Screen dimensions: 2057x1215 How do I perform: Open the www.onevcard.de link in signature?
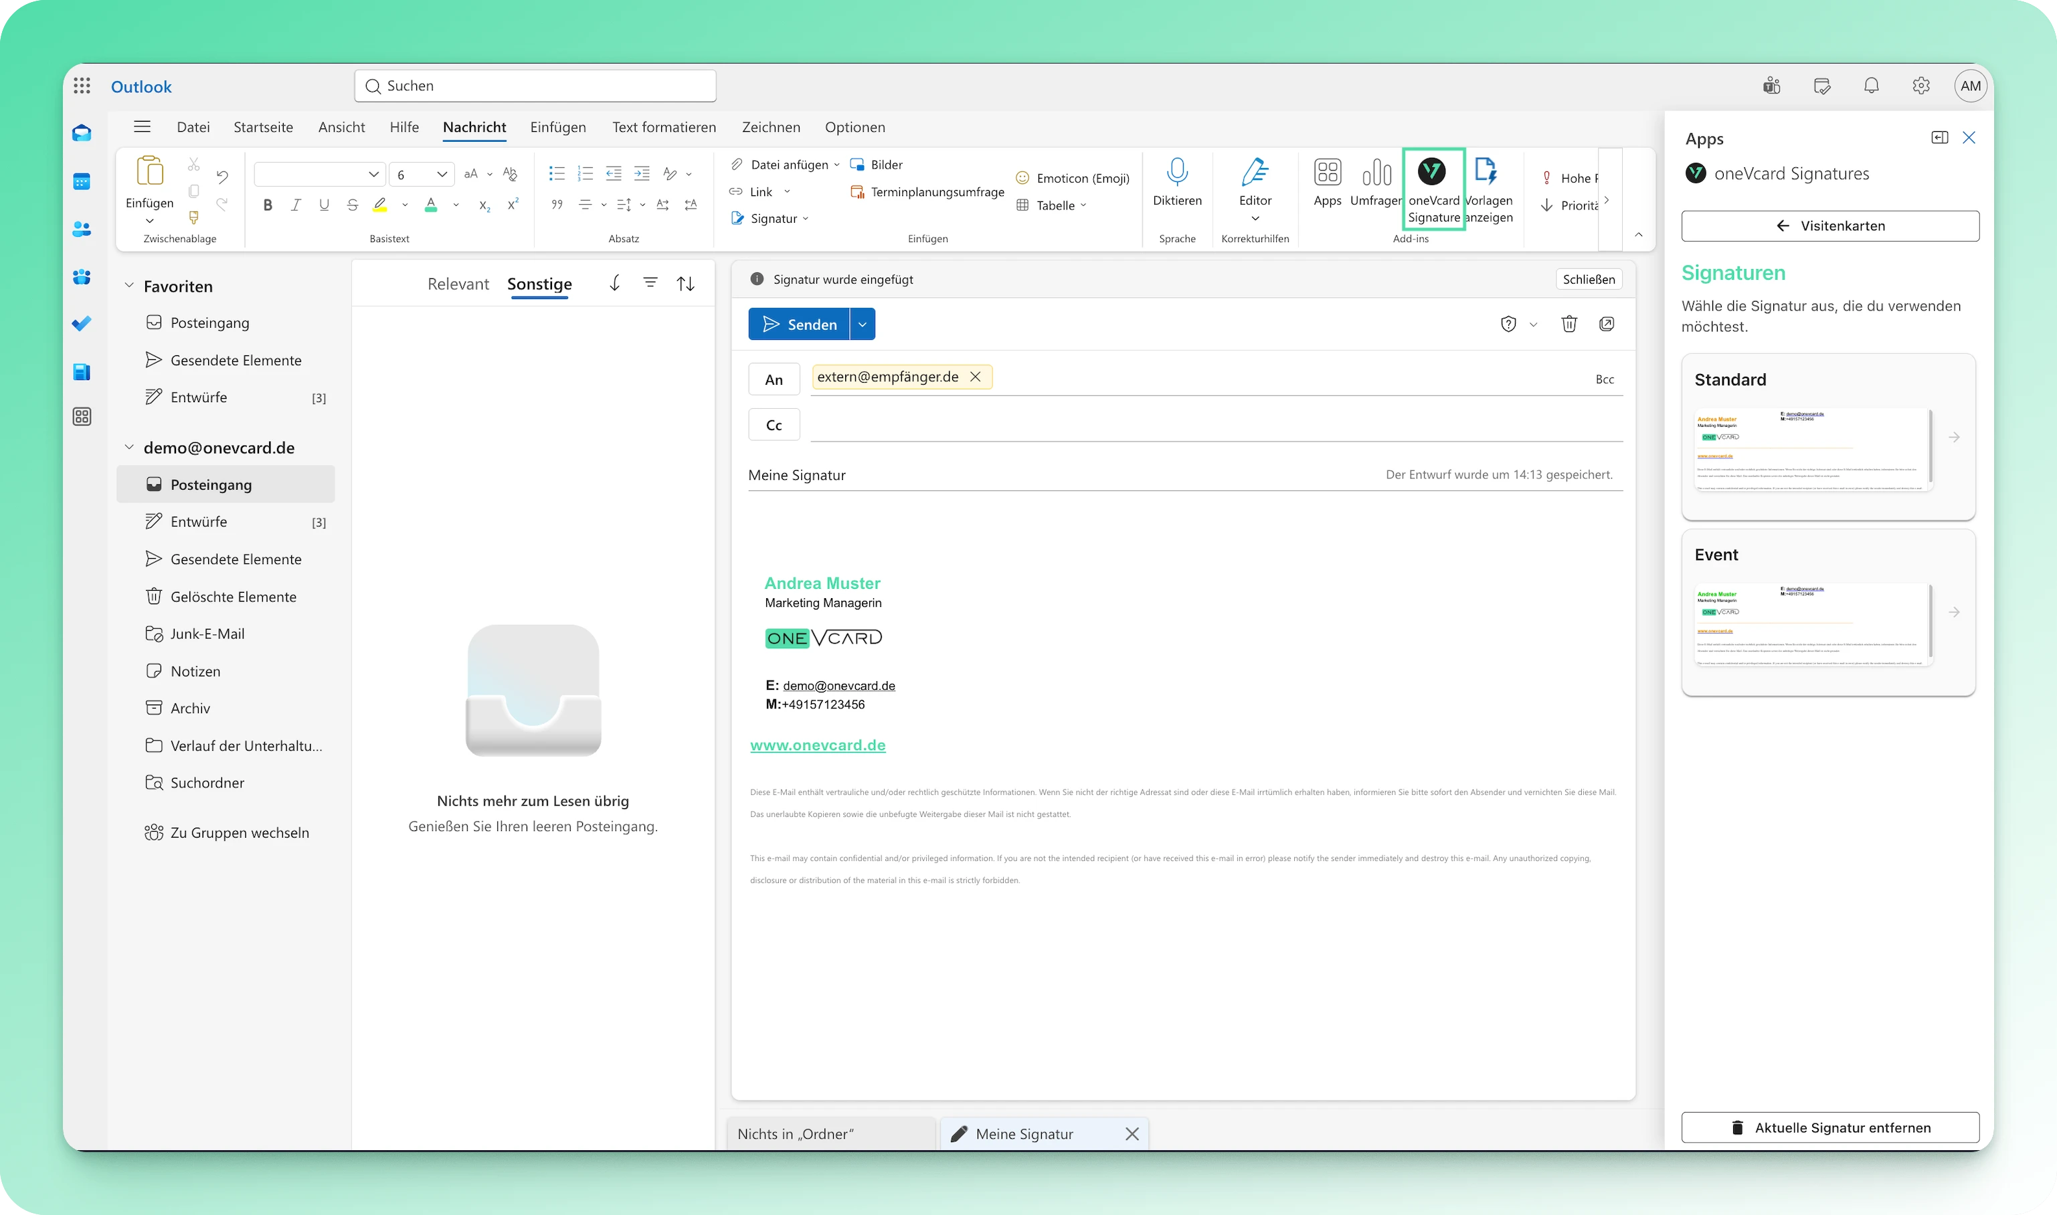click(817, 746)
